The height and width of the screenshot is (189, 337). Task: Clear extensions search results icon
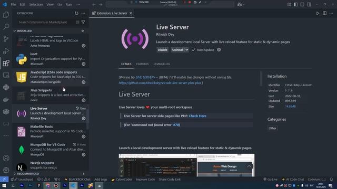tap(77, 22)
